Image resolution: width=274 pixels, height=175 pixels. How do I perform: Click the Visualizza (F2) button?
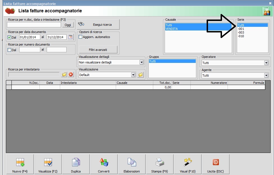48,164
